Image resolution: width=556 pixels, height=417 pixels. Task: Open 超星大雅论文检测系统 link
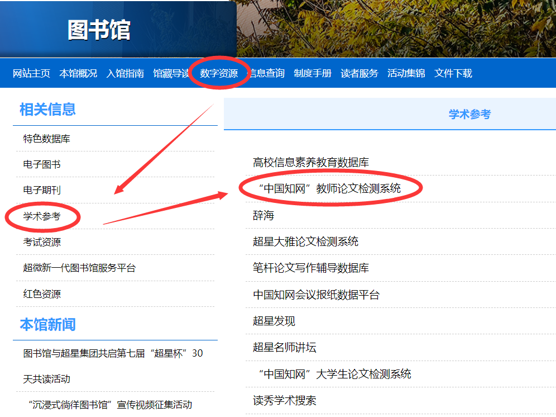pyautogui.click(x=305, y=241)
